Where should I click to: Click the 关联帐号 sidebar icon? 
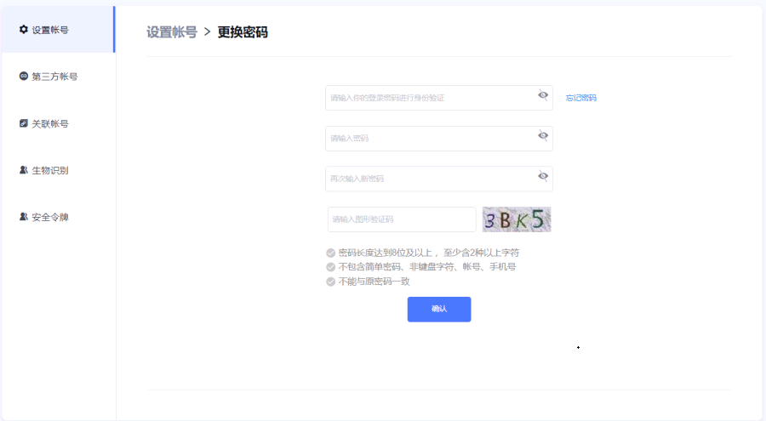tap(24, 123)
